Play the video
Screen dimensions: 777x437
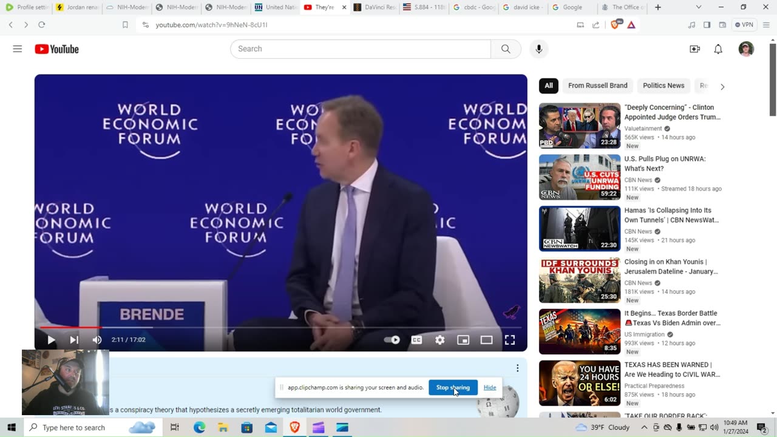[51, 340]
